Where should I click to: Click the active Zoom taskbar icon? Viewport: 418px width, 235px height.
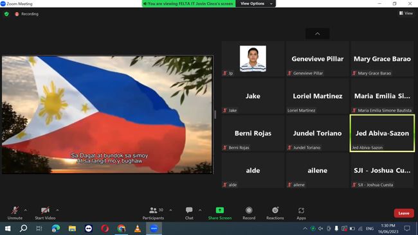(154, 229)
